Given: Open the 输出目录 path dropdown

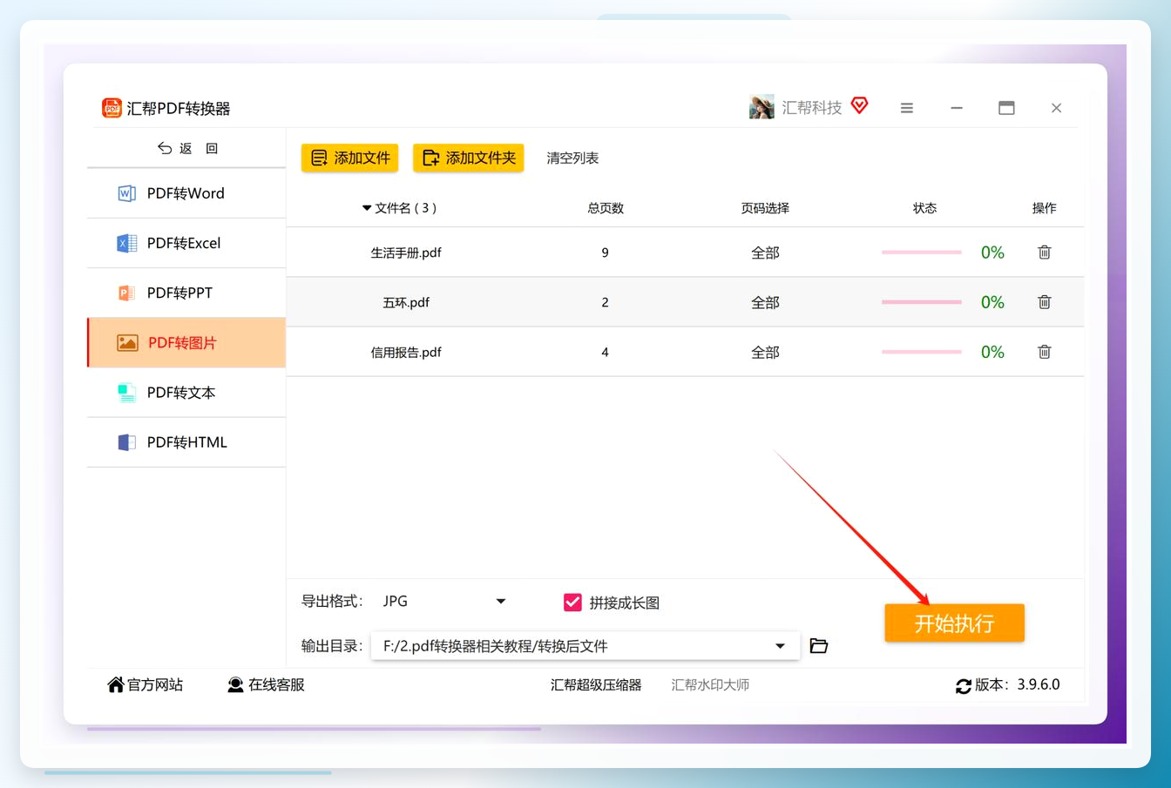Looking at the screenshot, I should coord(585,646).
